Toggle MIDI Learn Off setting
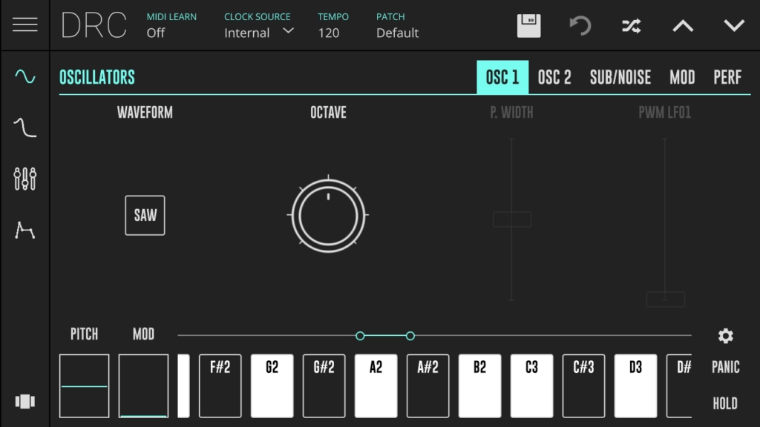 [x=156, y=33]
